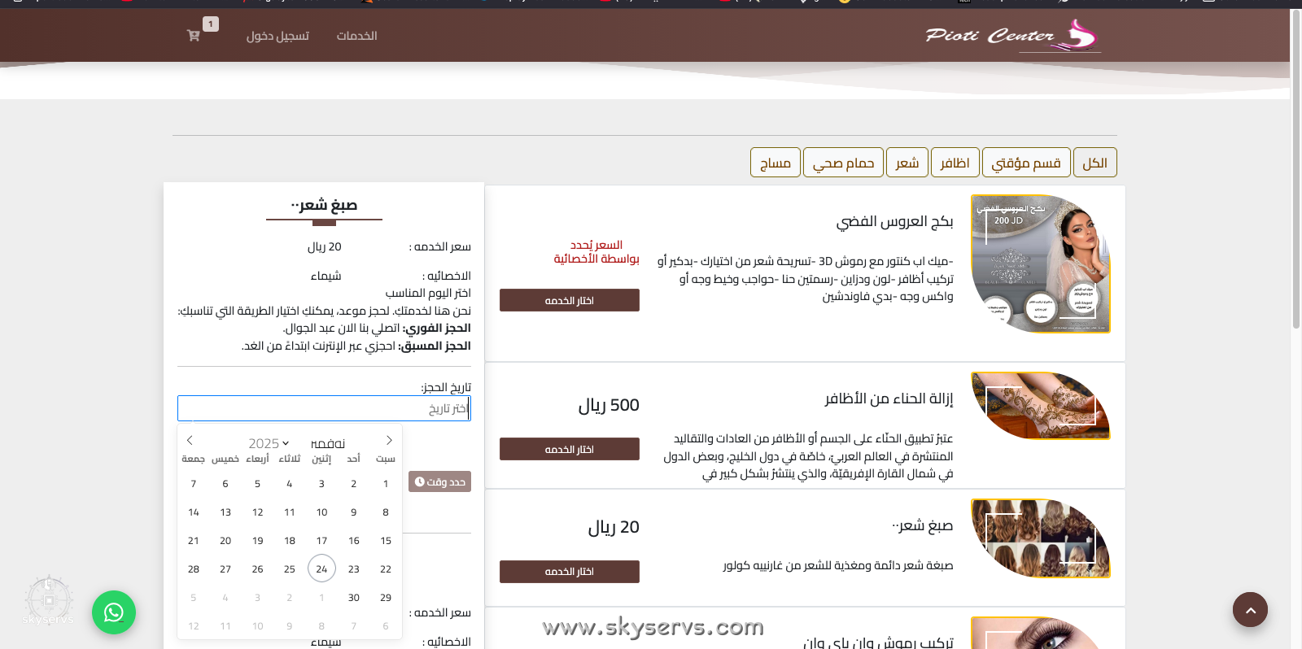
Task: Open the الخدمات menu item
Action: [x=356, y=36]
